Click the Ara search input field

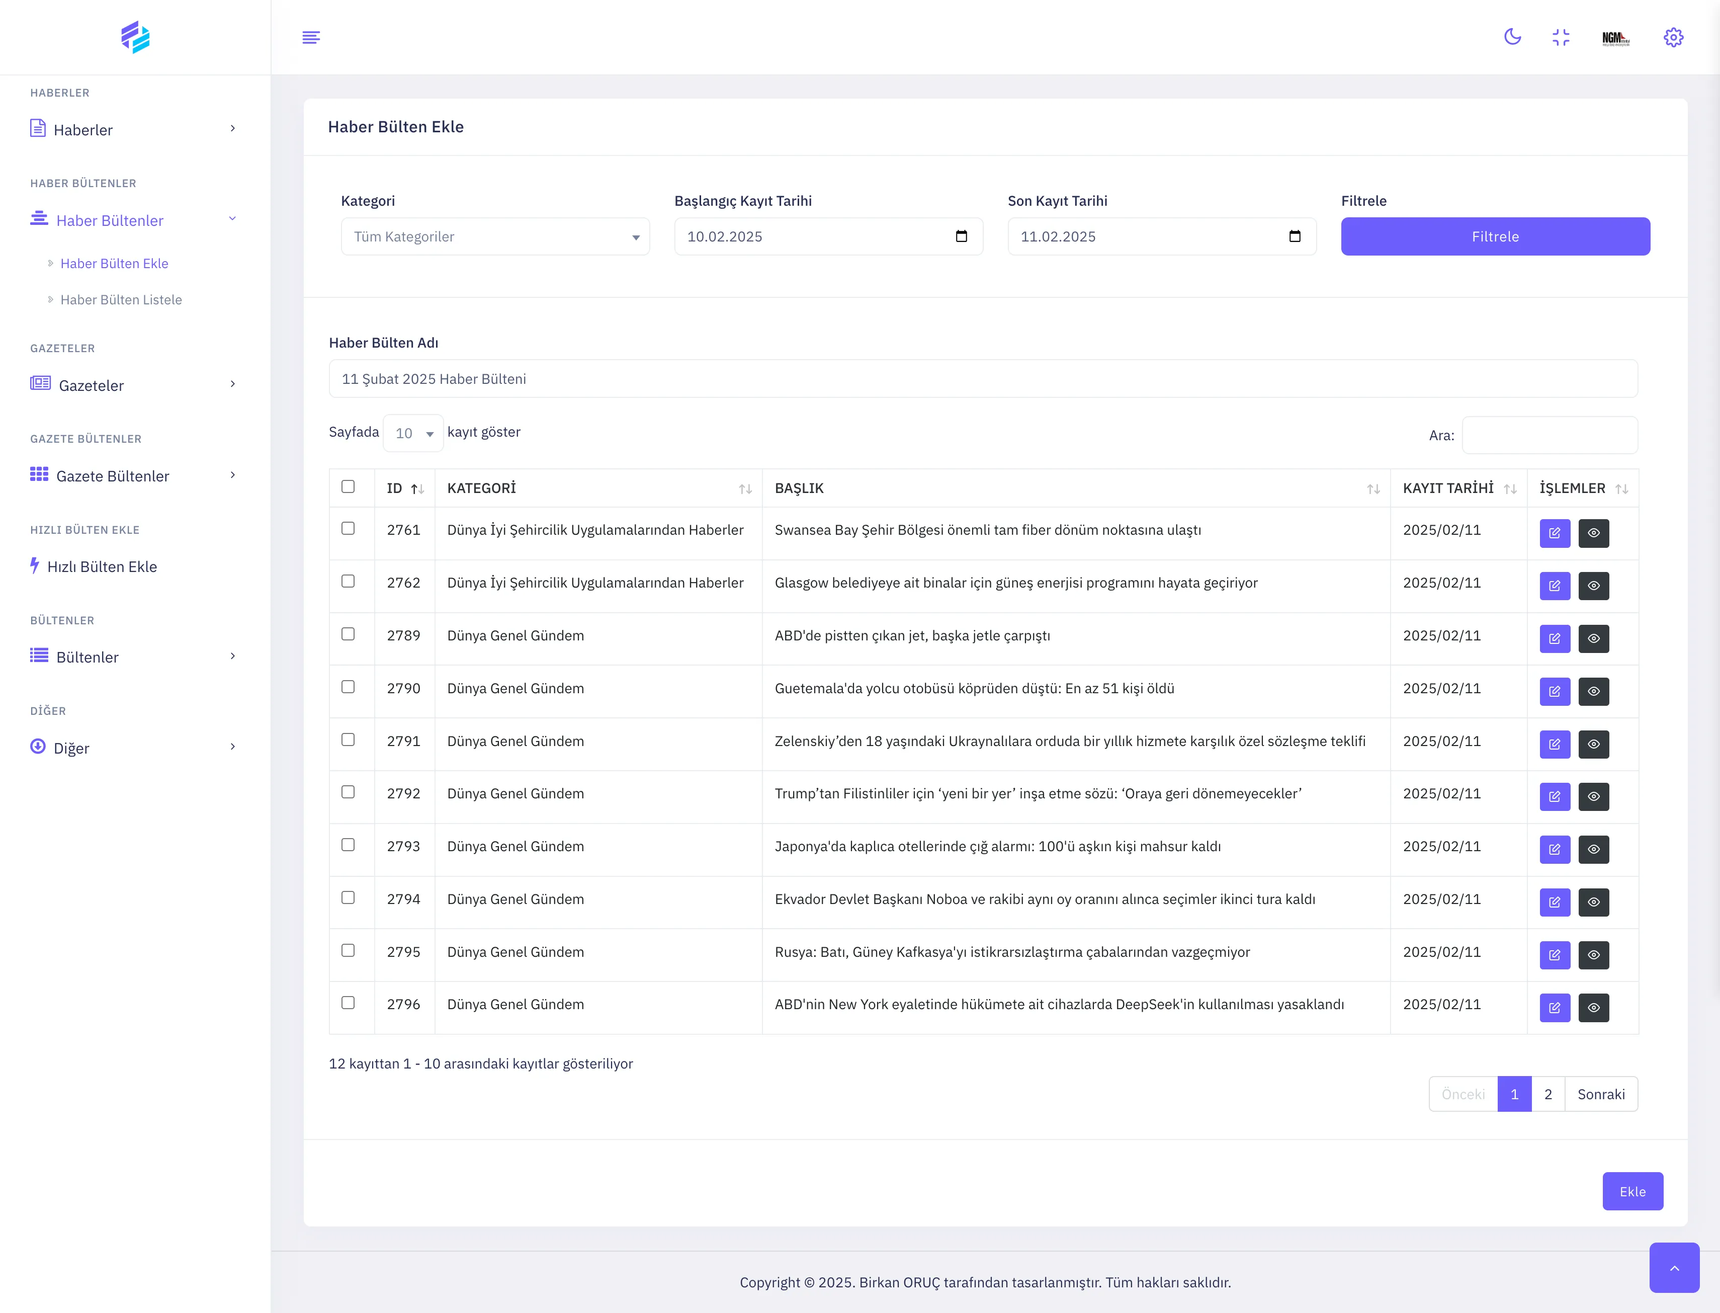tap(1550, 435)
